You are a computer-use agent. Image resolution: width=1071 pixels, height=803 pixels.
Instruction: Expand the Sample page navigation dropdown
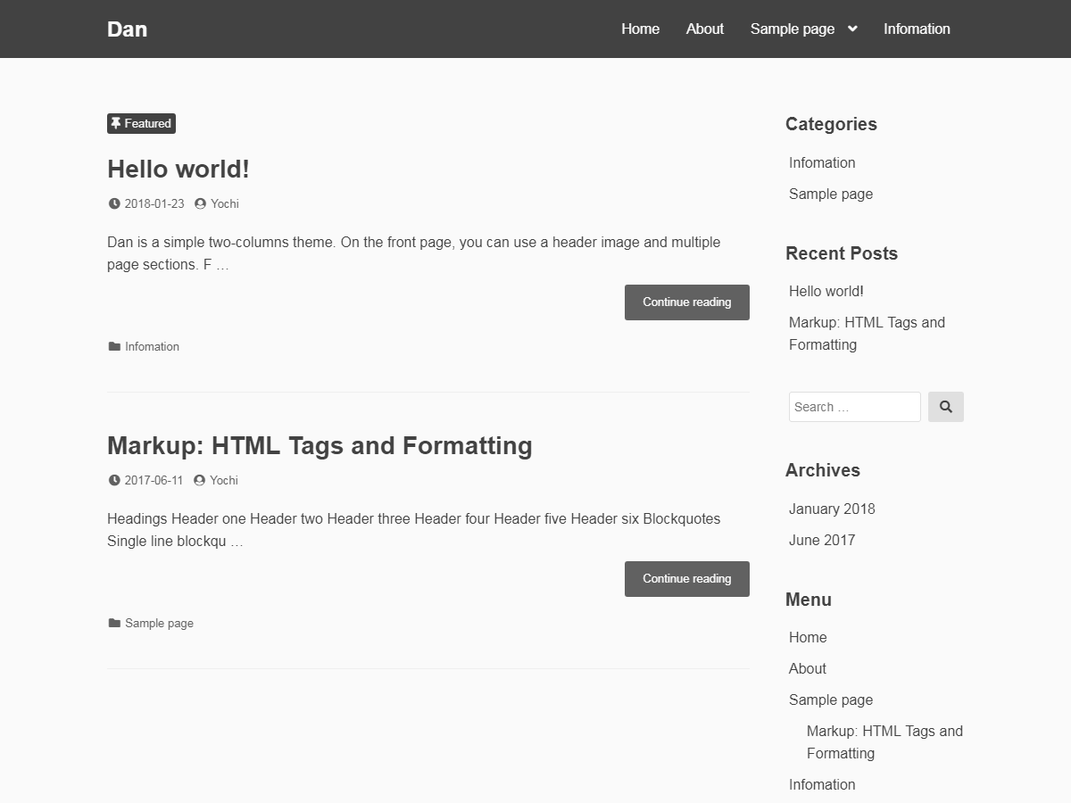tap(851, 29)
